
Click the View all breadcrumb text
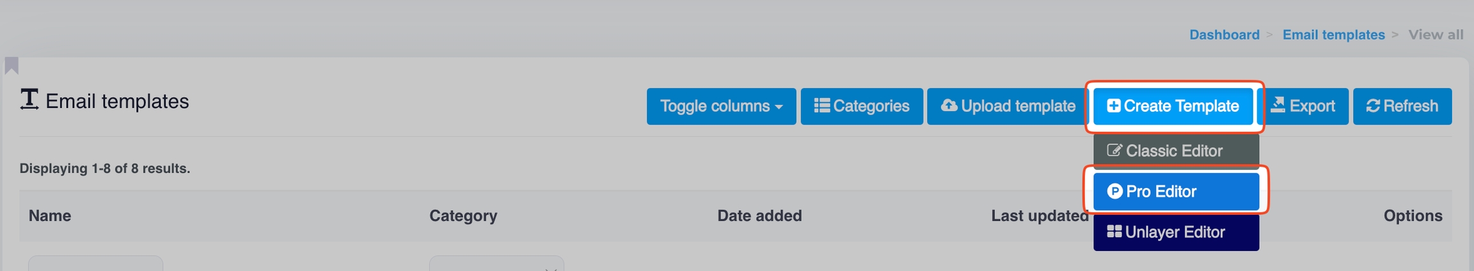tap(1436, 35)
